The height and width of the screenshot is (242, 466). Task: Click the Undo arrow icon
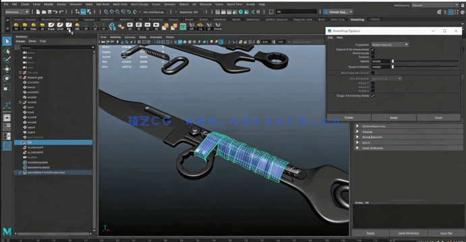pos(55,12)
